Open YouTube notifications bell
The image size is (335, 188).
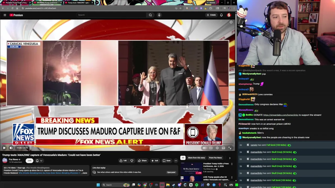[221, 15]
